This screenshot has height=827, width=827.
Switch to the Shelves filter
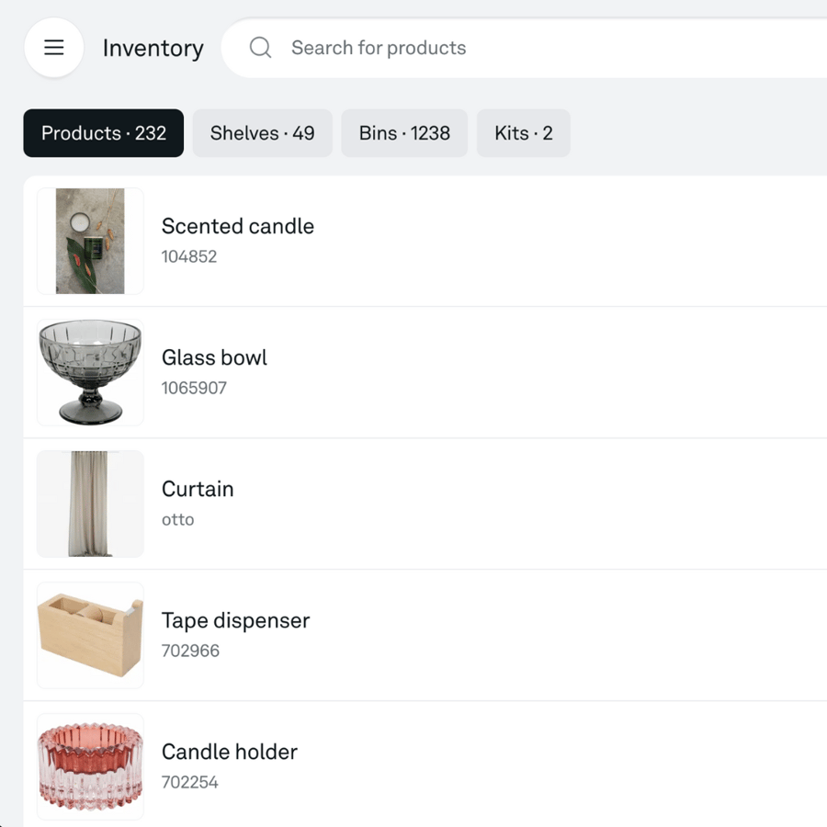(262, 133)
